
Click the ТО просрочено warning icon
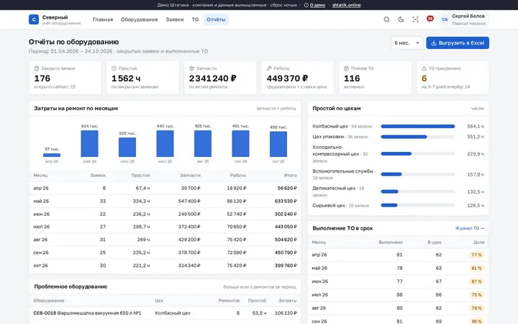tap(424, 68)
